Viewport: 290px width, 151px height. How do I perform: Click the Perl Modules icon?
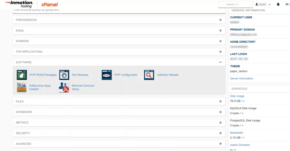64,75
